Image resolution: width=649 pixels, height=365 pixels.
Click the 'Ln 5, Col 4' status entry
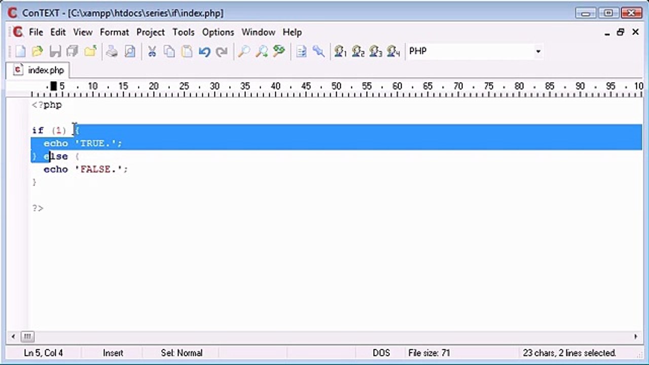click(x=44, y=353)
